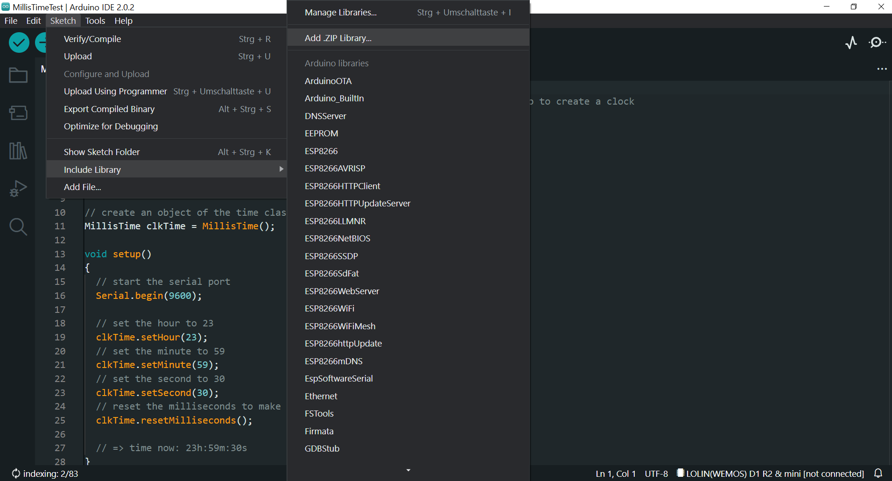Open the Search panel icon

[18, 226]
